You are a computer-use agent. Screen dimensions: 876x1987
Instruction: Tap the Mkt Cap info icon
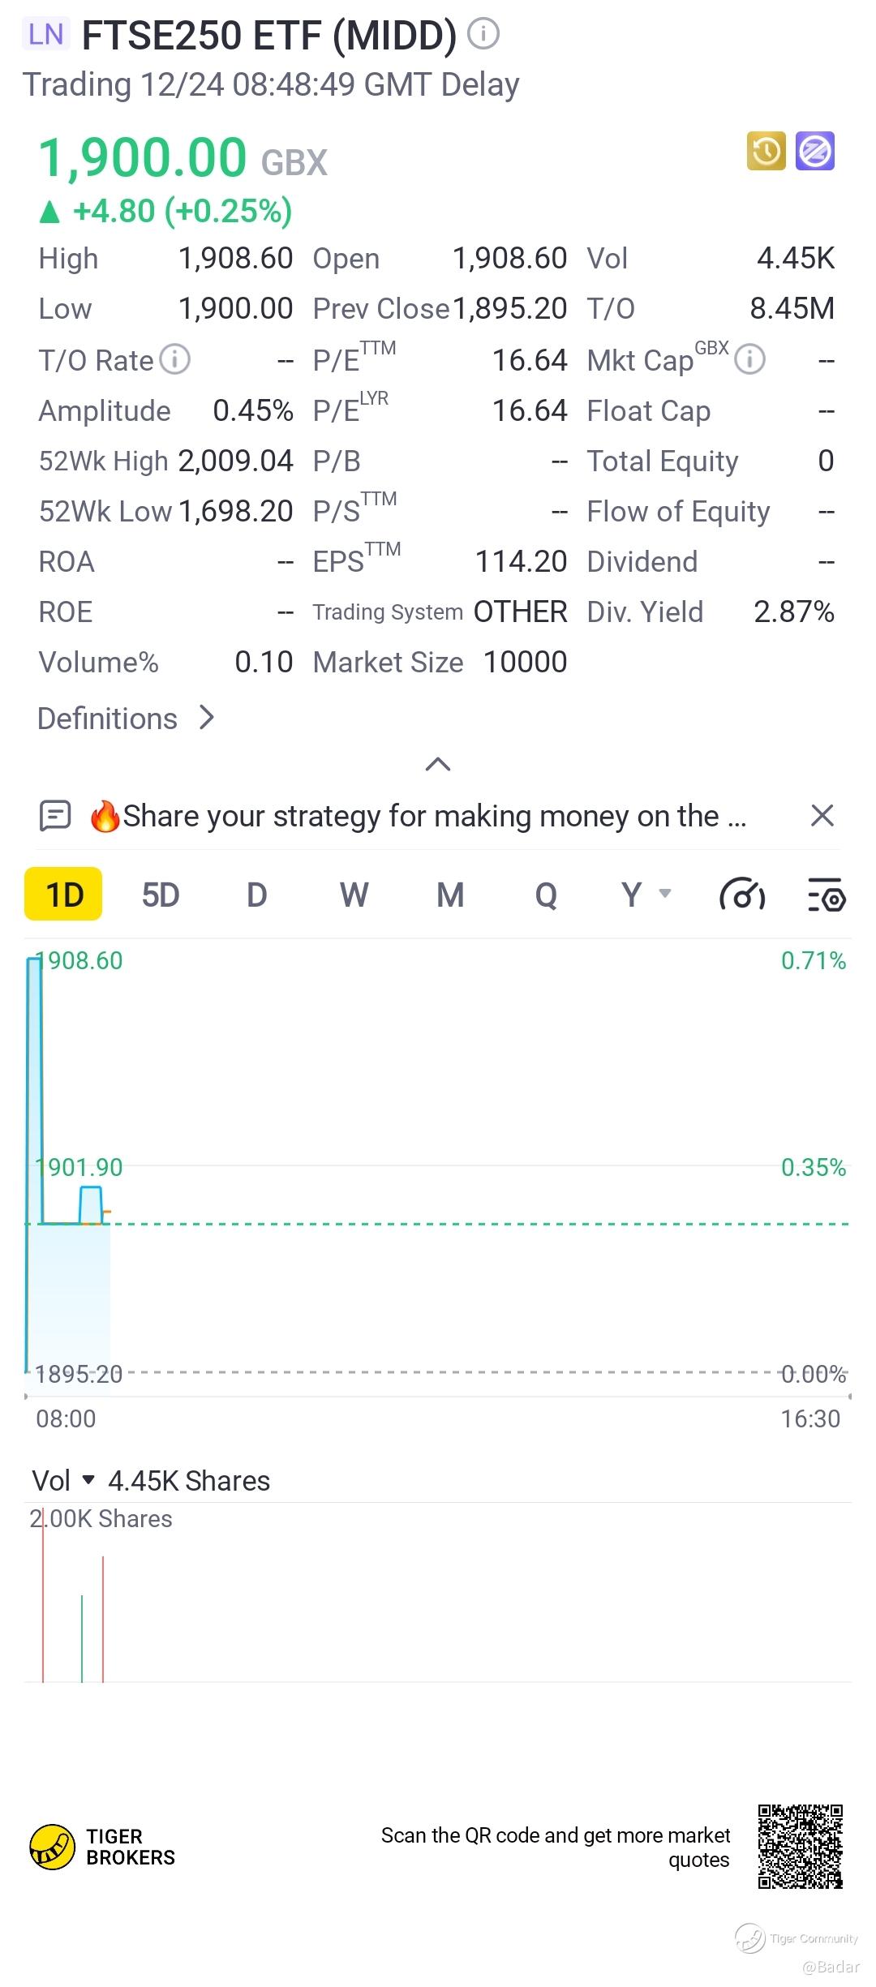tap(749, 359)
